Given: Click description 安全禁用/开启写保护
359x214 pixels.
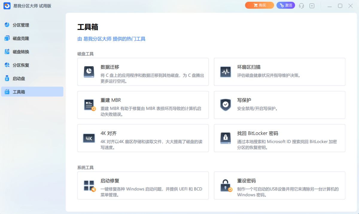Looking at the screenshot, I should coord(258,109).
